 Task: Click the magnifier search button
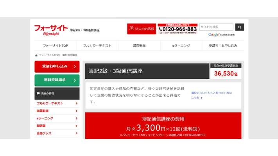(240, 27)
